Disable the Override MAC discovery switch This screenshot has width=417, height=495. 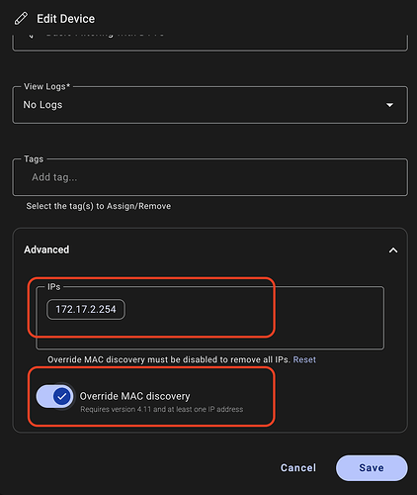click(55, 397)
